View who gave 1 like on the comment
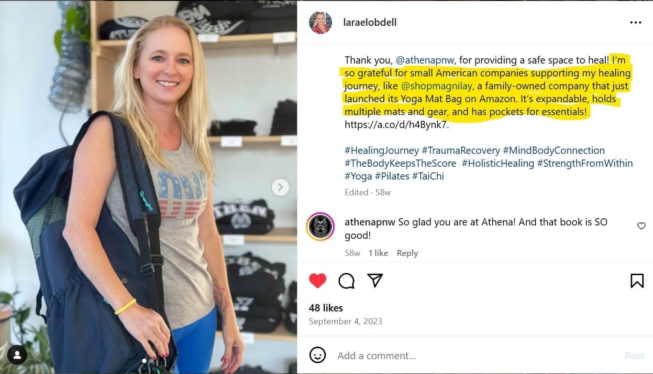Viewport: 653px width, 374px height. 378,253
